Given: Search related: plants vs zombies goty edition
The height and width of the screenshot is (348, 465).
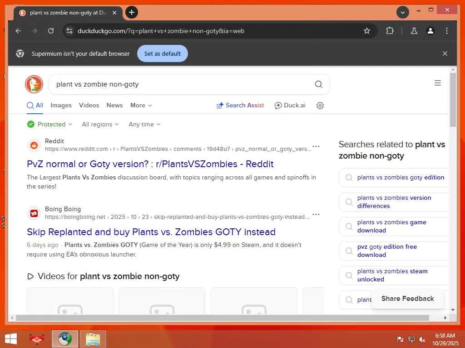Looking at the screenshot, I should pyautogui.click(x=394, y=178).
